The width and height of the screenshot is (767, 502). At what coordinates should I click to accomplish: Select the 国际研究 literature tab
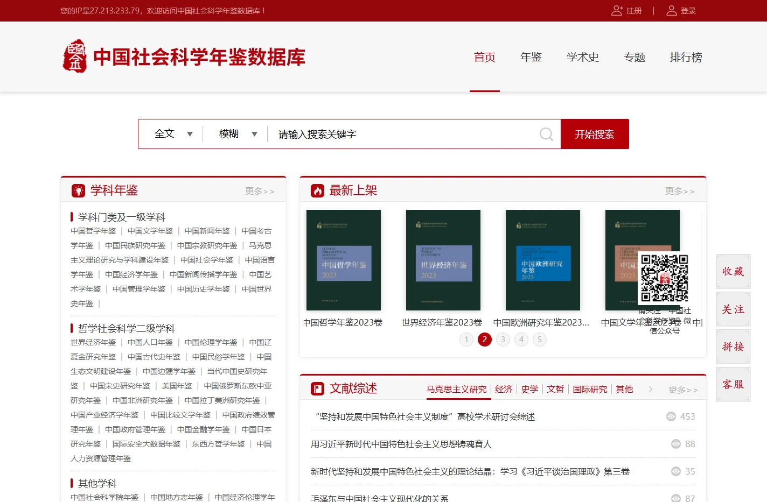tap(590, 389)
